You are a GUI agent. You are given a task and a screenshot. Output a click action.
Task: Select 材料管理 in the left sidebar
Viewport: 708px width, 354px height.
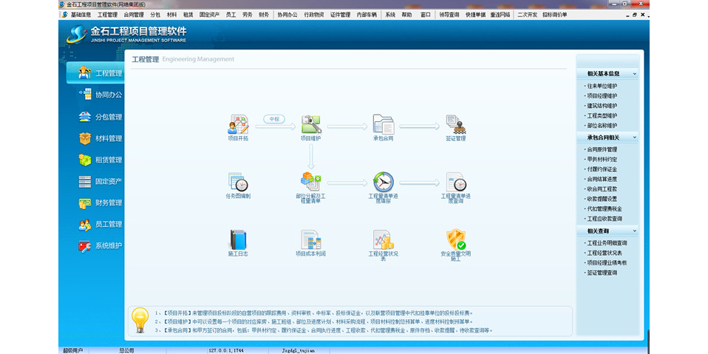click(x=108, y=138)
